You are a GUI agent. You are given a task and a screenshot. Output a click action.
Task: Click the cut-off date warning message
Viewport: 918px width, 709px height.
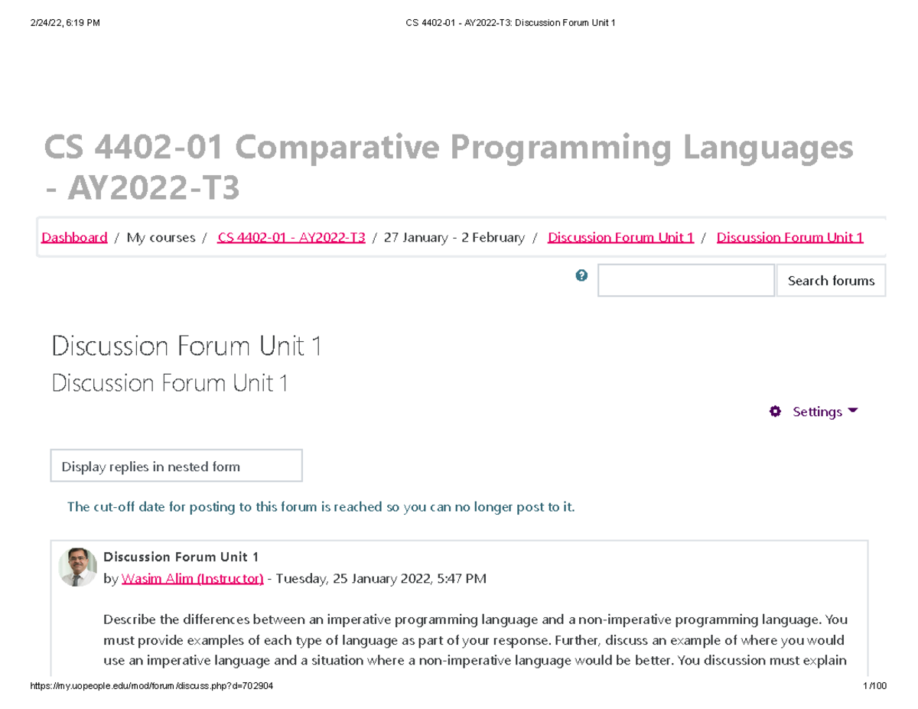coord(321,506)
